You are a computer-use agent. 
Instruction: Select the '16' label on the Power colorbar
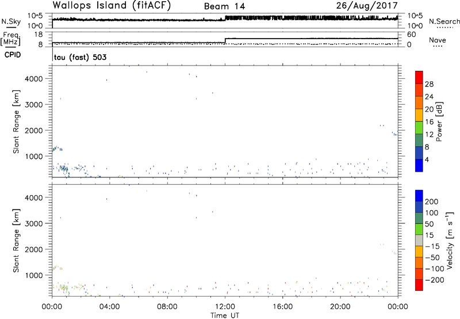(x=429, y=122)
